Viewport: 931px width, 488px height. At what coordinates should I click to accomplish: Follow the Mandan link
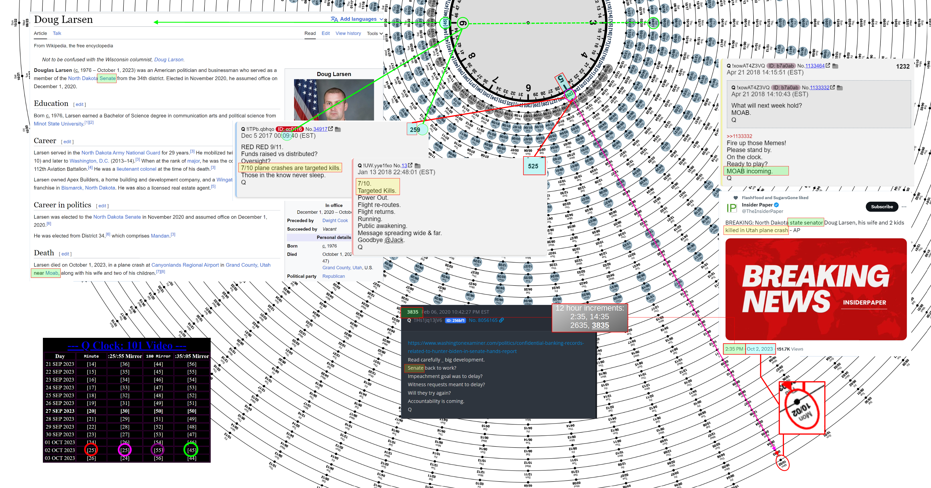[160, 236]
